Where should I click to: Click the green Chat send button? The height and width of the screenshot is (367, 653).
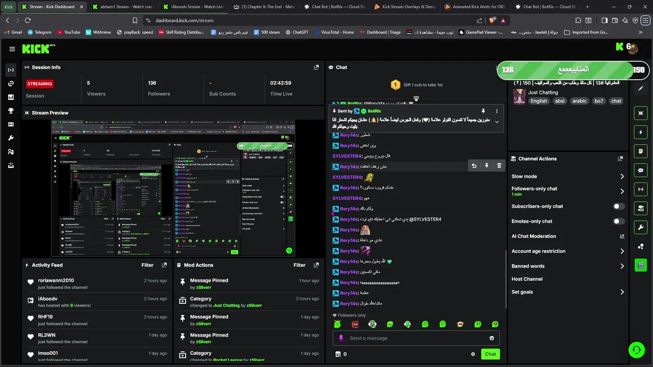coord(490,354)
